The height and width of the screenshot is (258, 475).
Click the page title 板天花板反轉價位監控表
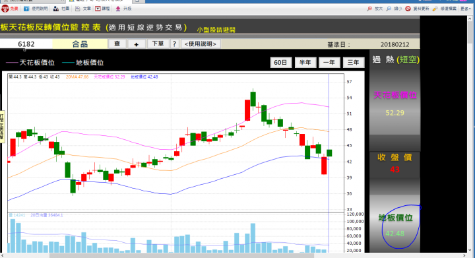[x=51, y=27]
